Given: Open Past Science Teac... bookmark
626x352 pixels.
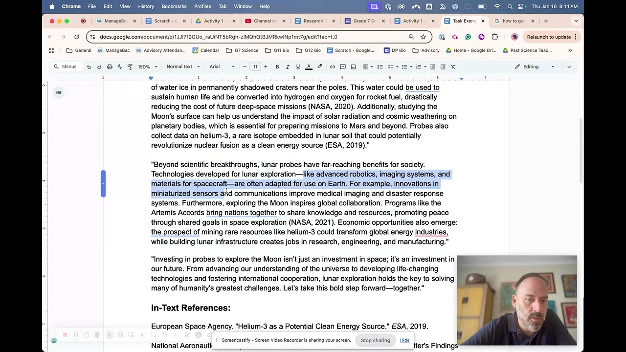Looking at the screenshot, I should [x=527, y=50].
